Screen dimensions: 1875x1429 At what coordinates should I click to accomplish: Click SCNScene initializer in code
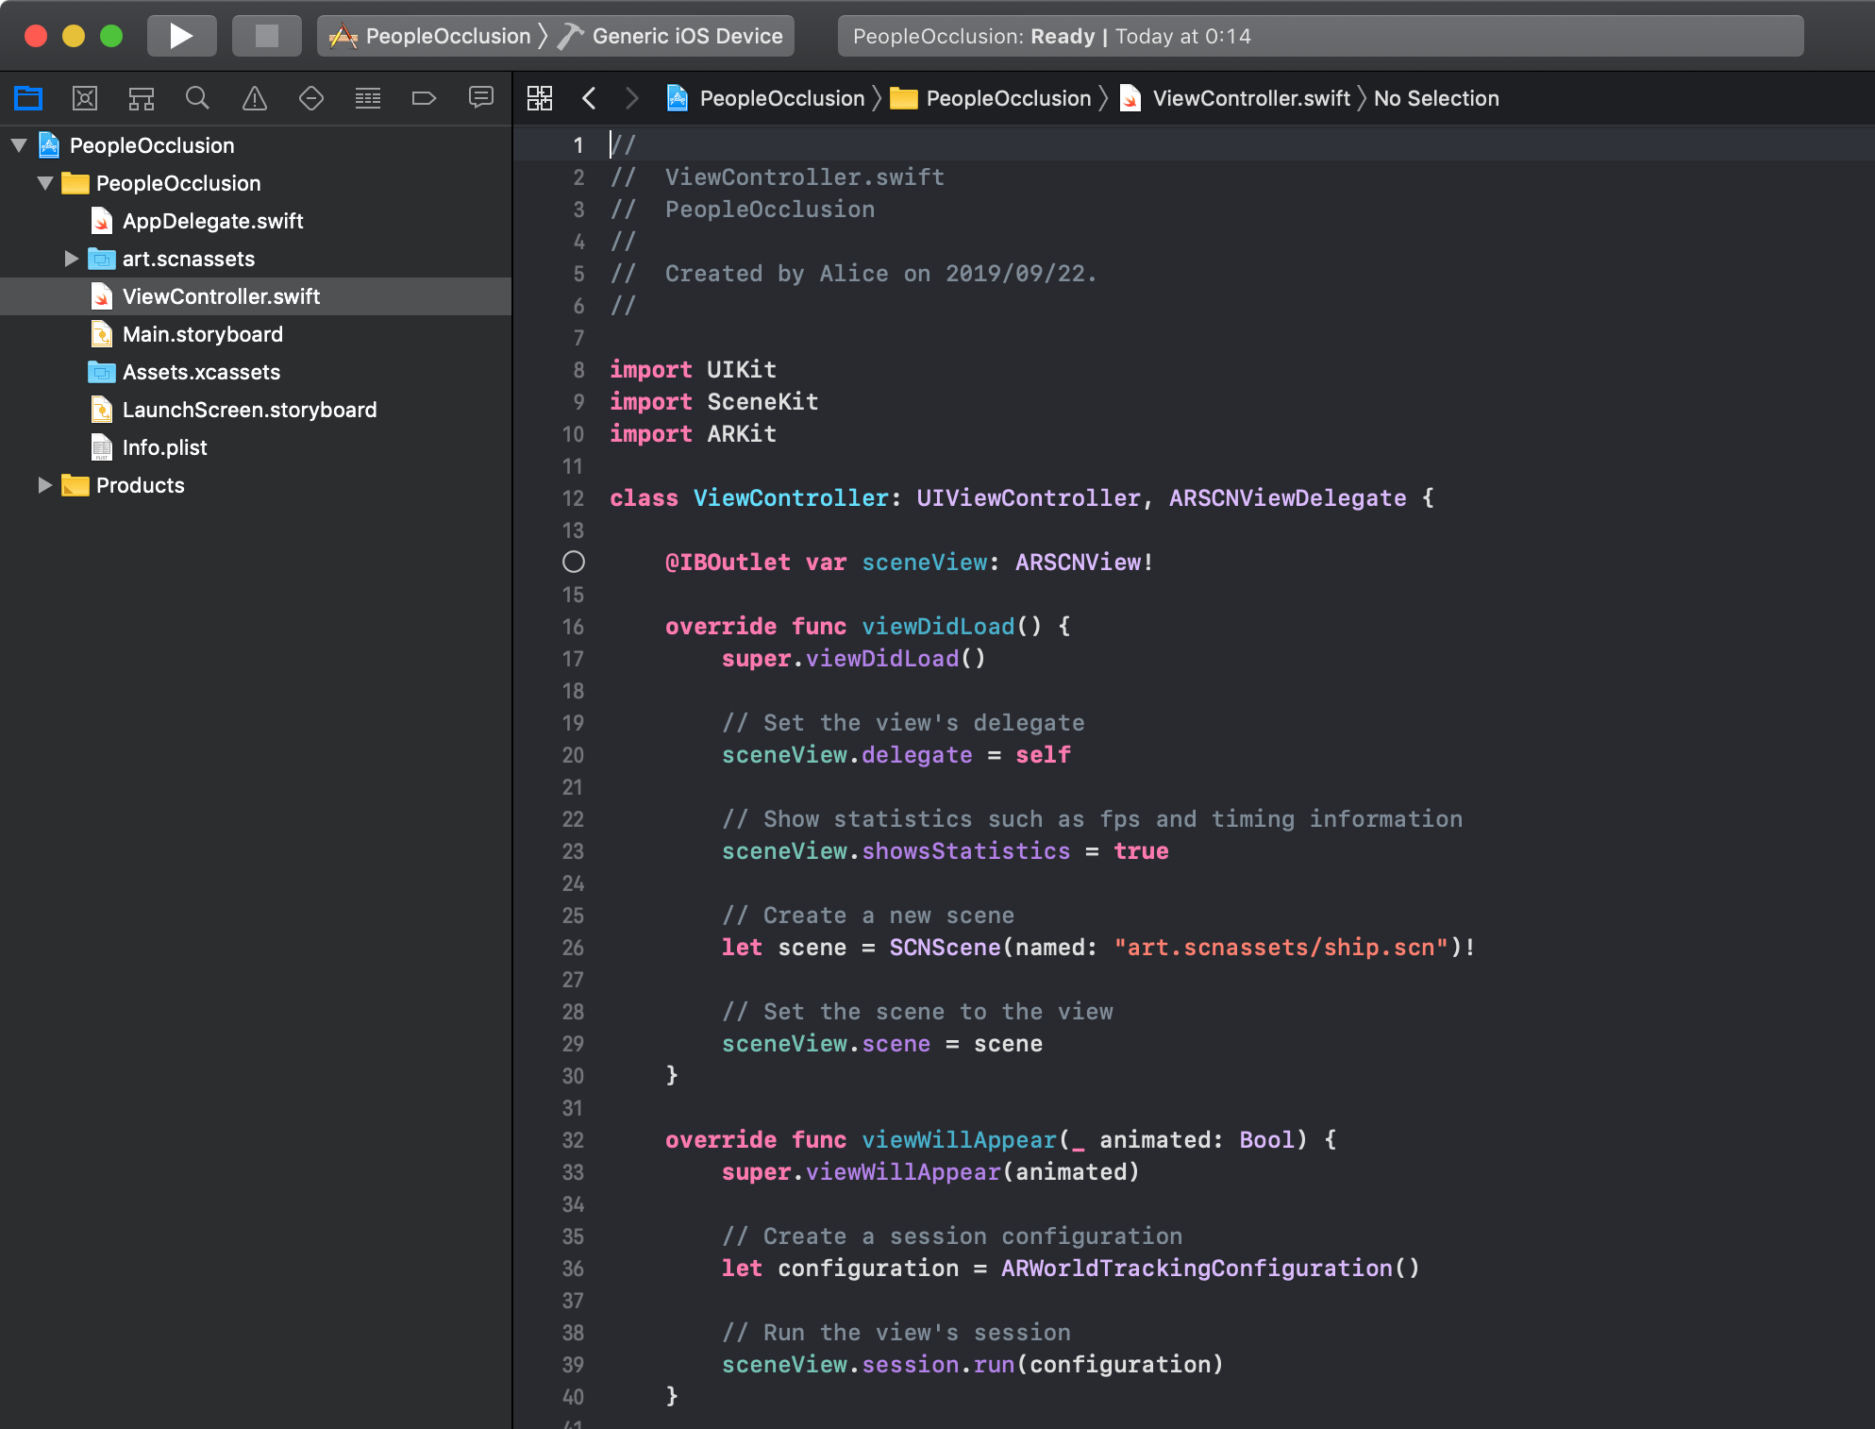point(945,948)
